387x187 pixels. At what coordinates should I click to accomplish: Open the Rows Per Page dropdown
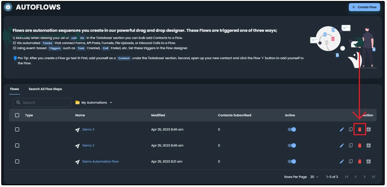pyautogui.click(x=314, y=177)
